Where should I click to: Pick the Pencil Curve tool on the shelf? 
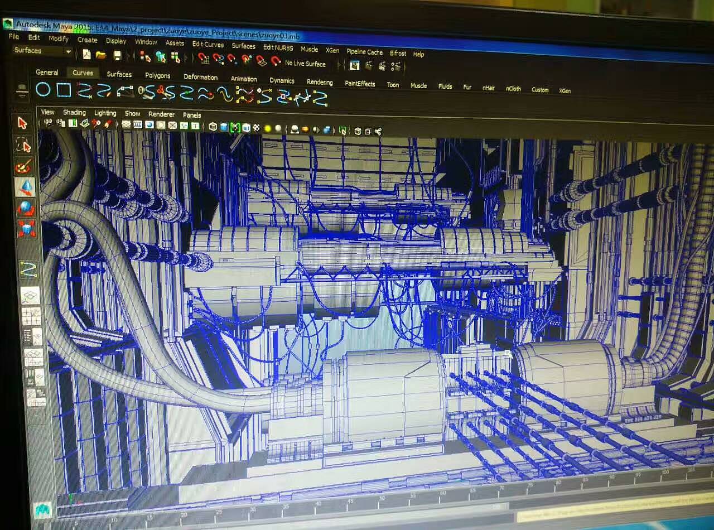[x=105, y=91]
